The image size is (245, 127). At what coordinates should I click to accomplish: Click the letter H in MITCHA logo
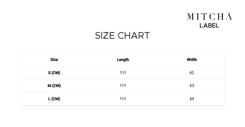point(221,17)
